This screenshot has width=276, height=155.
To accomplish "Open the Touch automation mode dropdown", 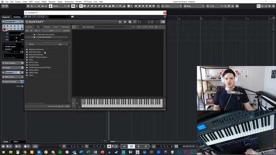I will coord(60,6).
